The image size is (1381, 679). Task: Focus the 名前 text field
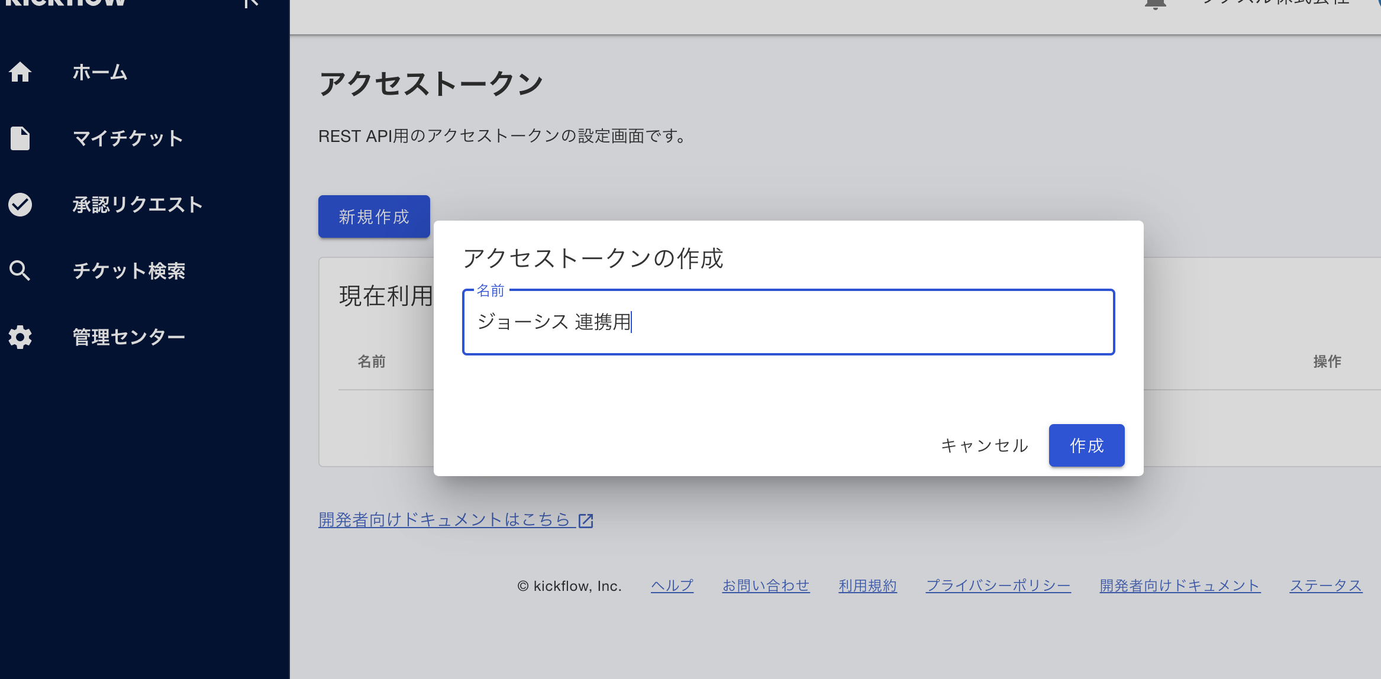point(788,322)
